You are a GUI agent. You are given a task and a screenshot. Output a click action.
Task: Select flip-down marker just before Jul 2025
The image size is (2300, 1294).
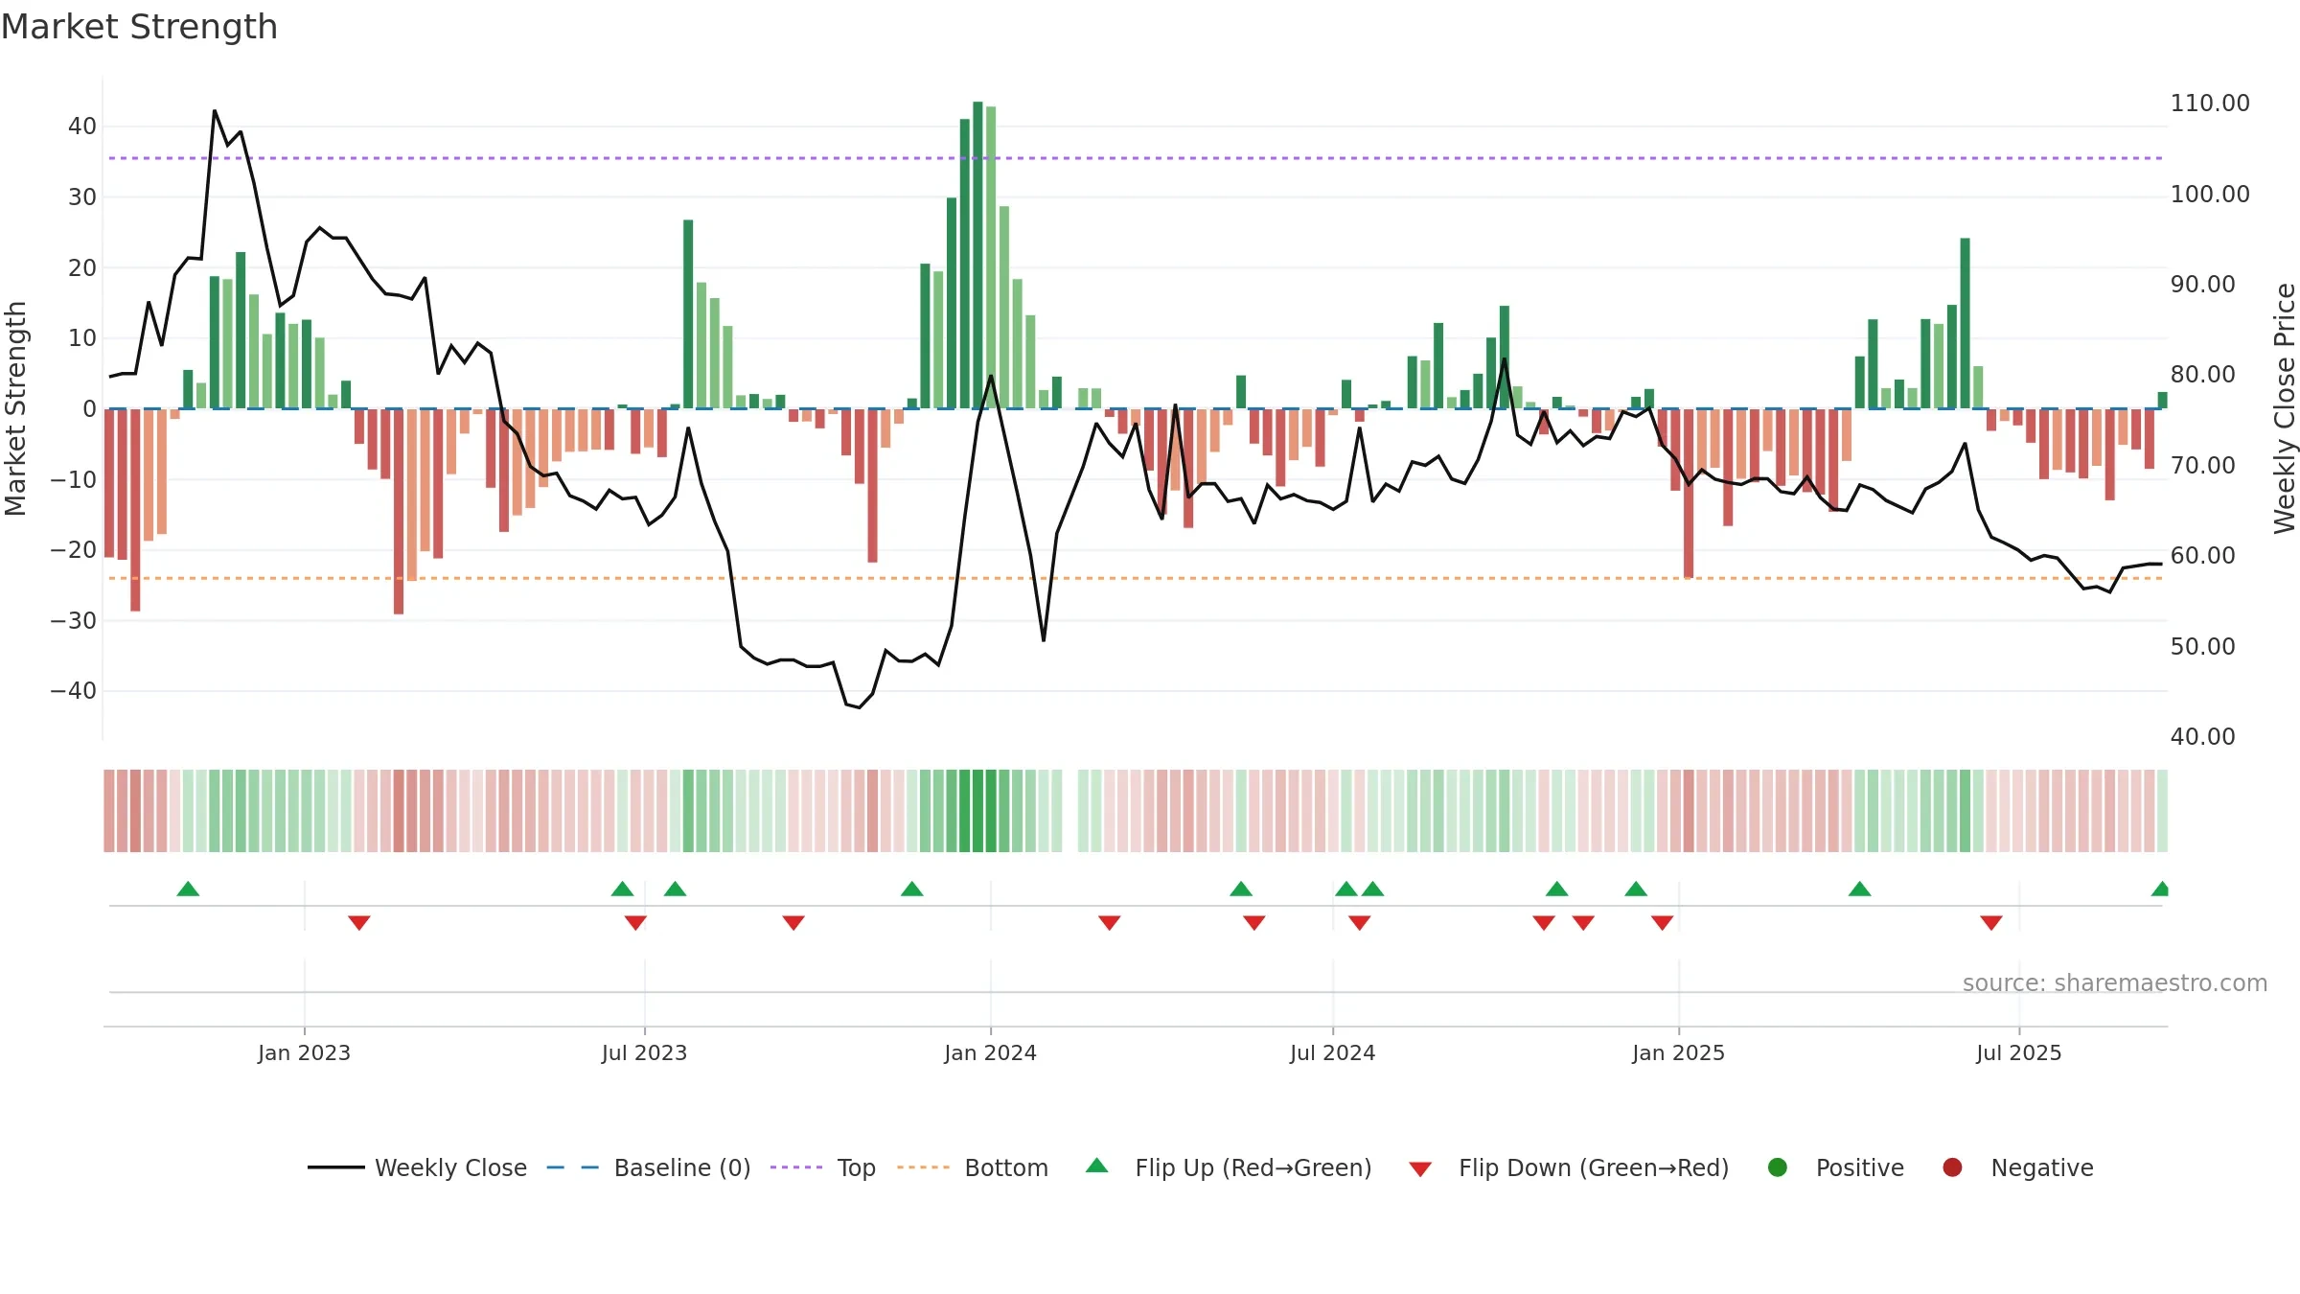coord(1991,923)
